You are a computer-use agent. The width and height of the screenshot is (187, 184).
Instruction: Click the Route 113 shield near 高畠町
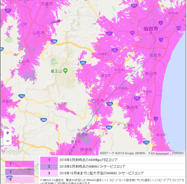21,96
